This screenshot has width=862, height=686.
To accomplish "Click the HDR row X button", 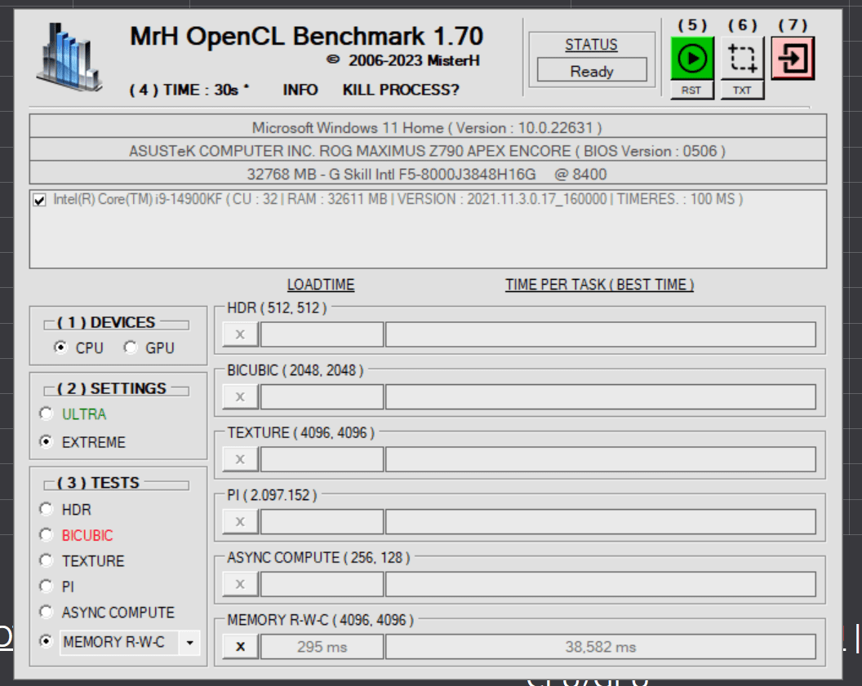I will point(240,334).
